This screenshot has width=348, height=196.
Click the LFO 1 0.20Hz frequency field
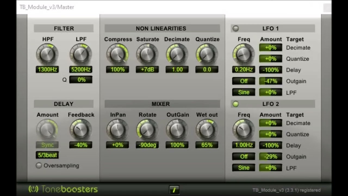tap(244, 70)
